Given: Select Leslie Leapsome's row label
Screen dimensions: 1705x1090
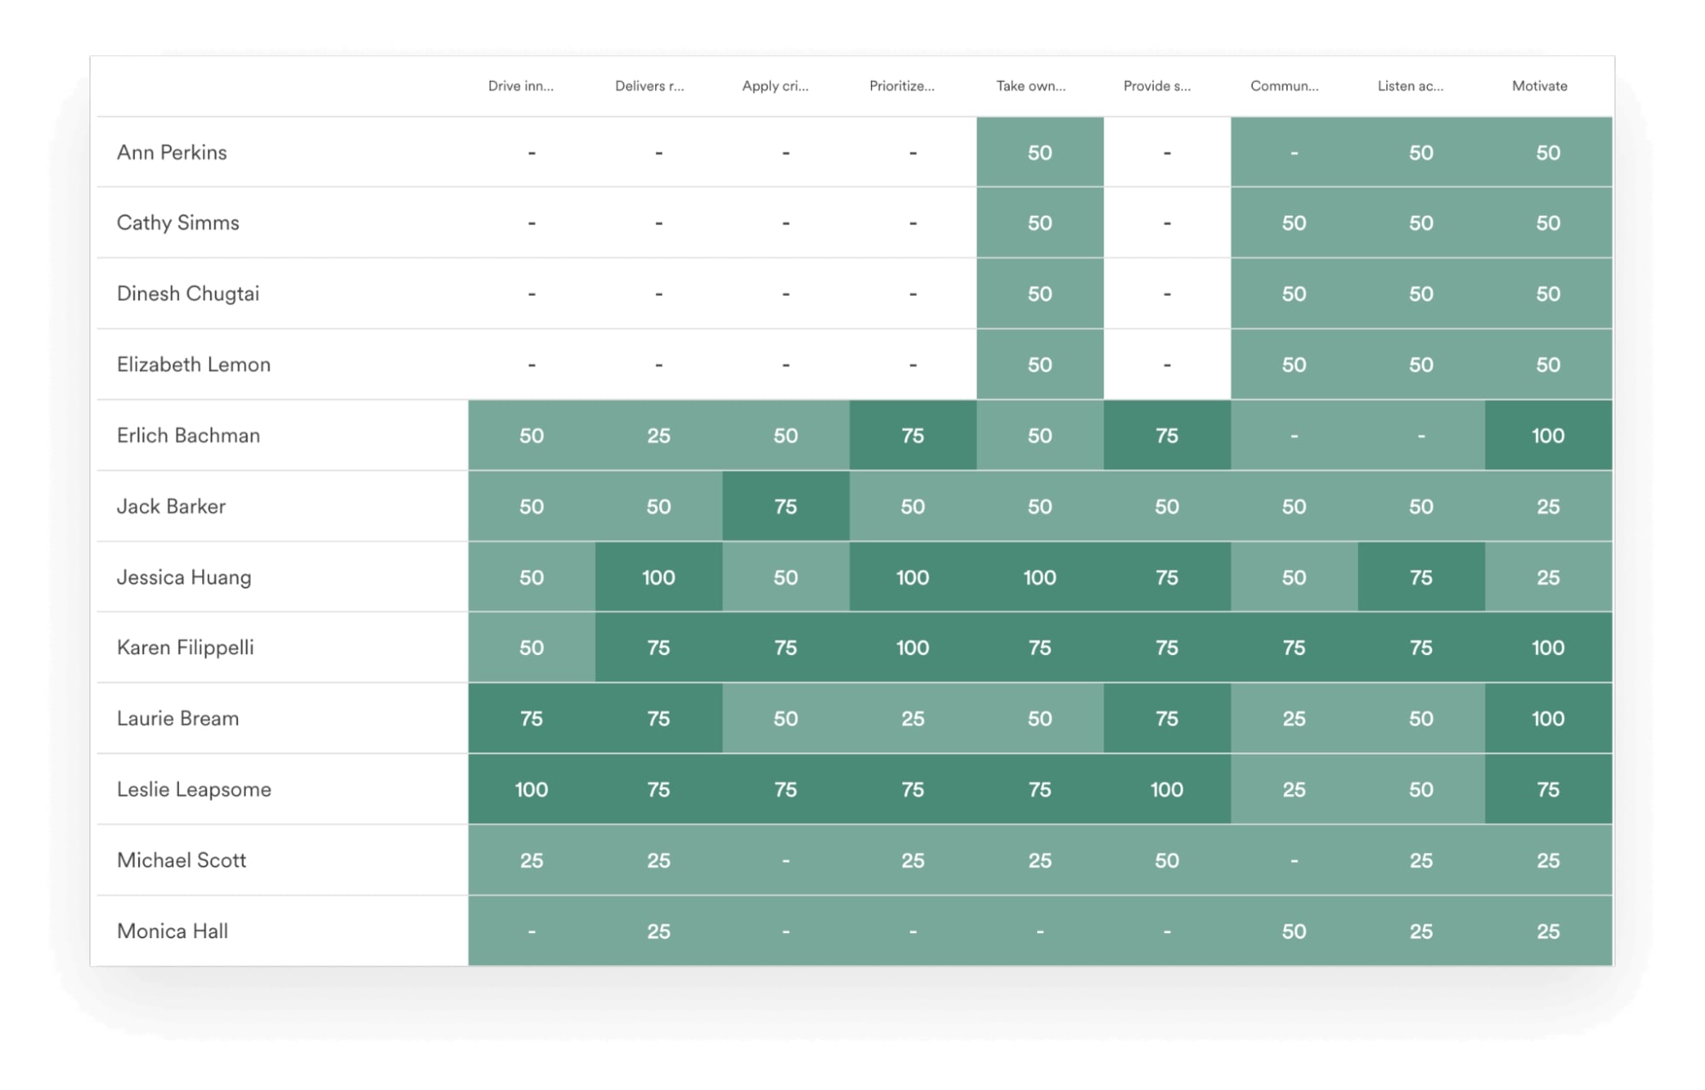Looking at the screenshot, I should pos(194,790).
